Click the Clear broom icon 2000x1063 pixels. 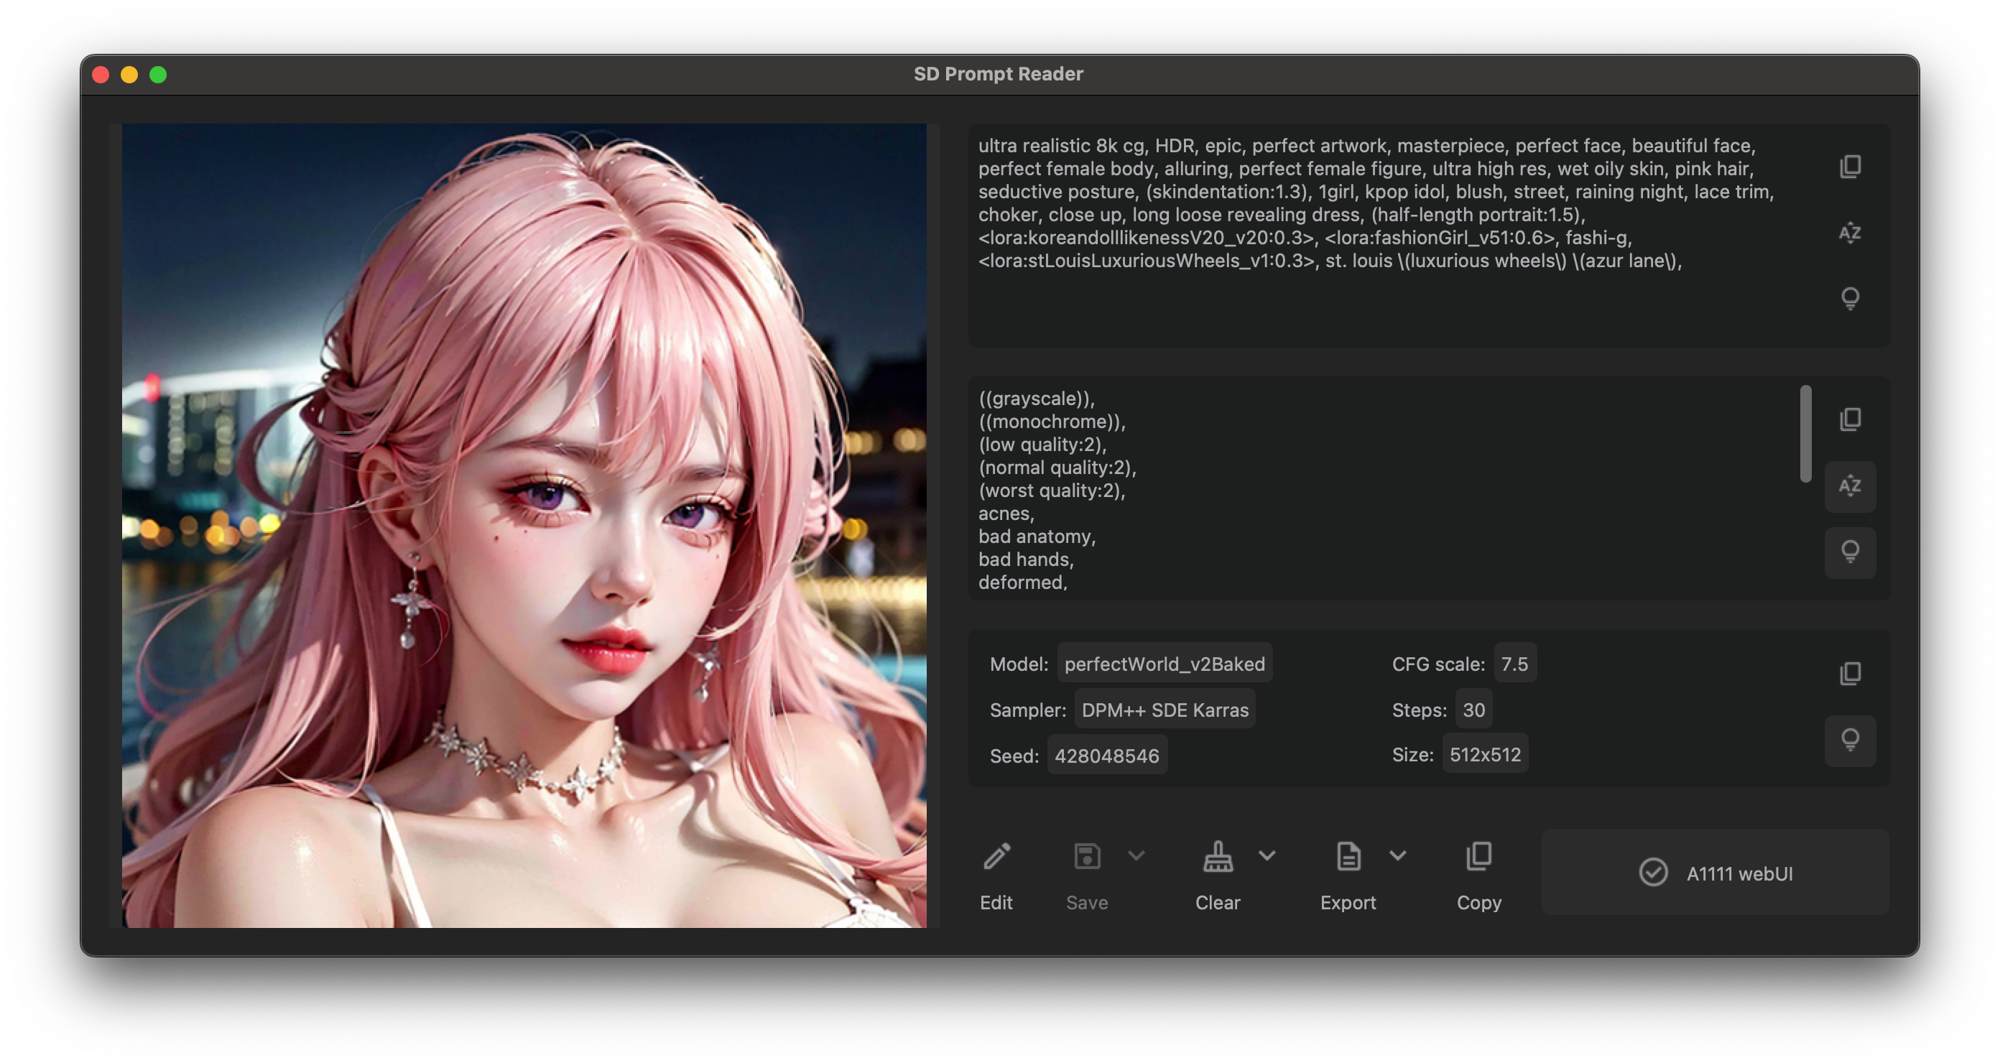pyautogui.click(x=1217, y=858)
